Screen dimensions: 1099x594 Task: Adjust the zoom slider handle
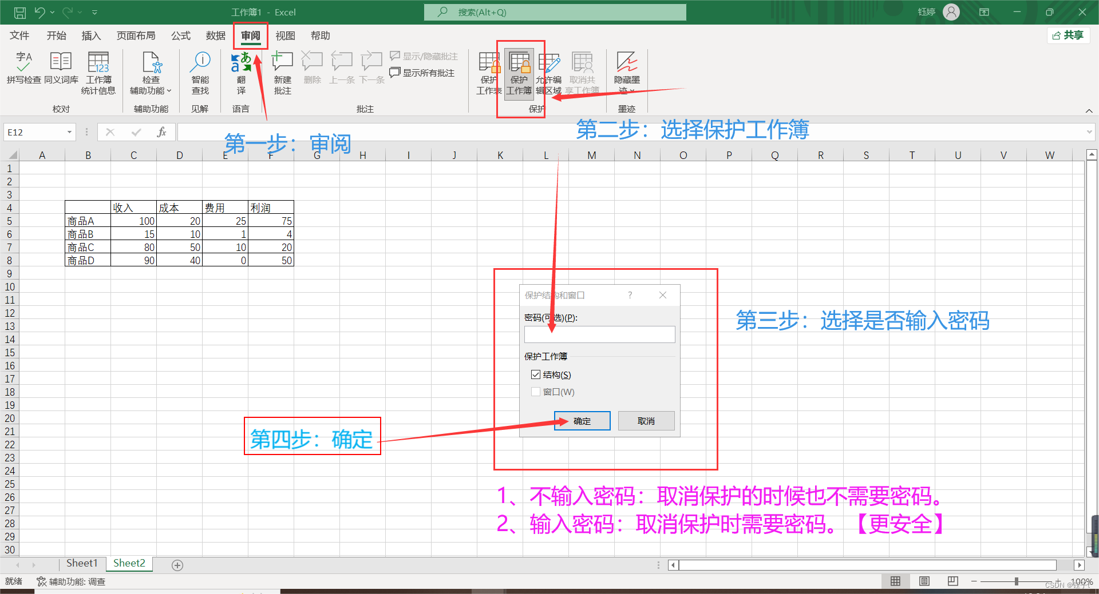(1017, 581)
